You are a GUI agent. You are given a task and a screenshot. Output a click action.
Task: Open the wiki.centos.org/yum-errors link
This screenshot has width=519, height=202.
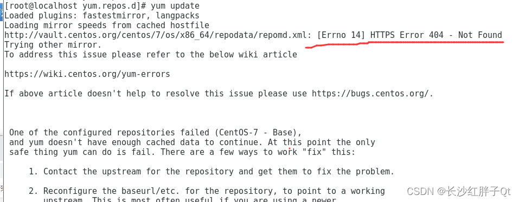(x=87, y=74)
